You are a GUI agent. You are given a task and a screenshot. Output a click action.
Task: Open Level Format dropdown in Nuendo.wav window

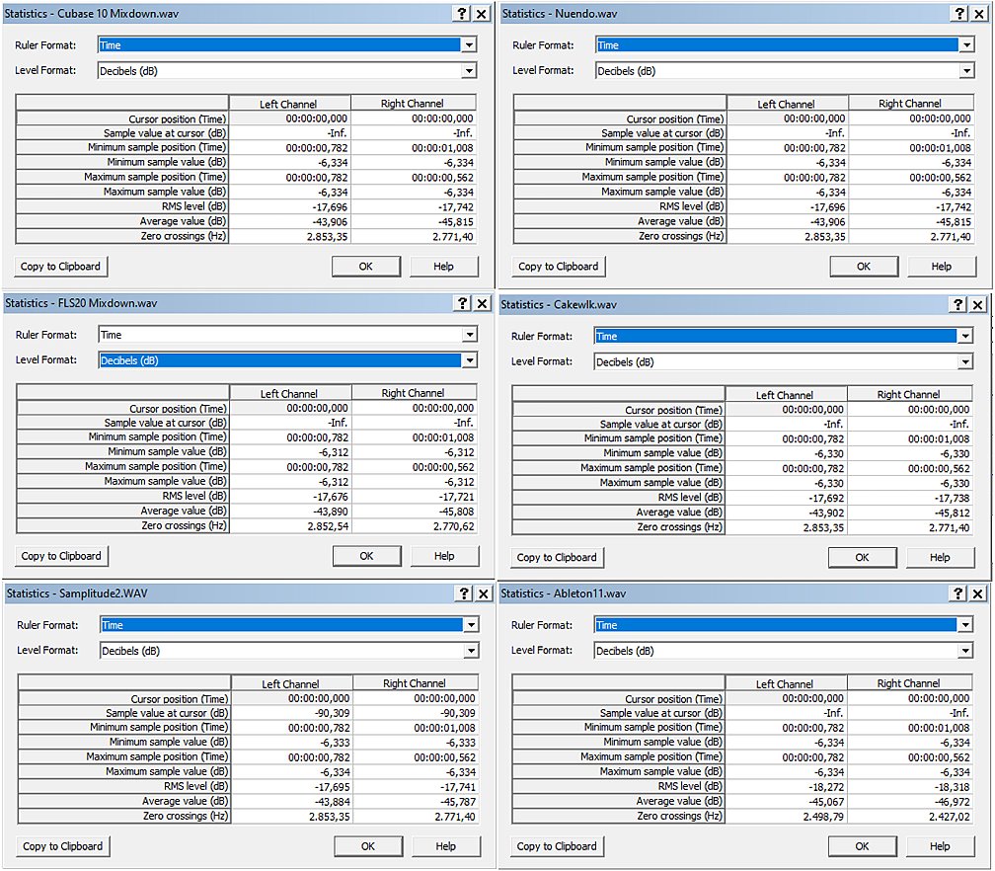966,70
